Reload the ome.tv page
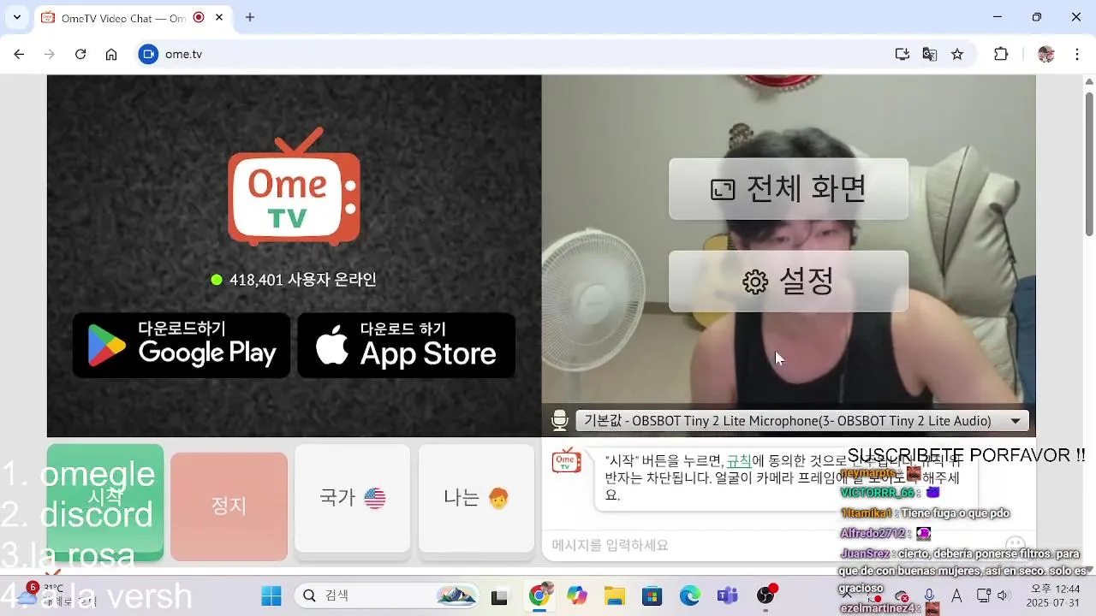 [80, 54]
